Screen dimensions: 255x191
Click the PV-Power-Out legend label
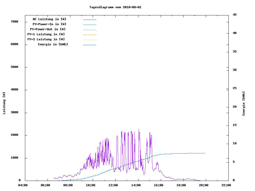[48, 29]
